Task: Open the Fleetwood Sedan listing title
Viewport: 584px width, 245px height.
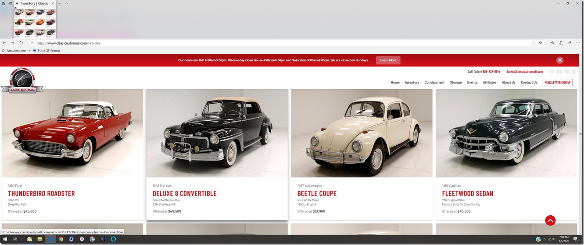Action: click(468, 193)
